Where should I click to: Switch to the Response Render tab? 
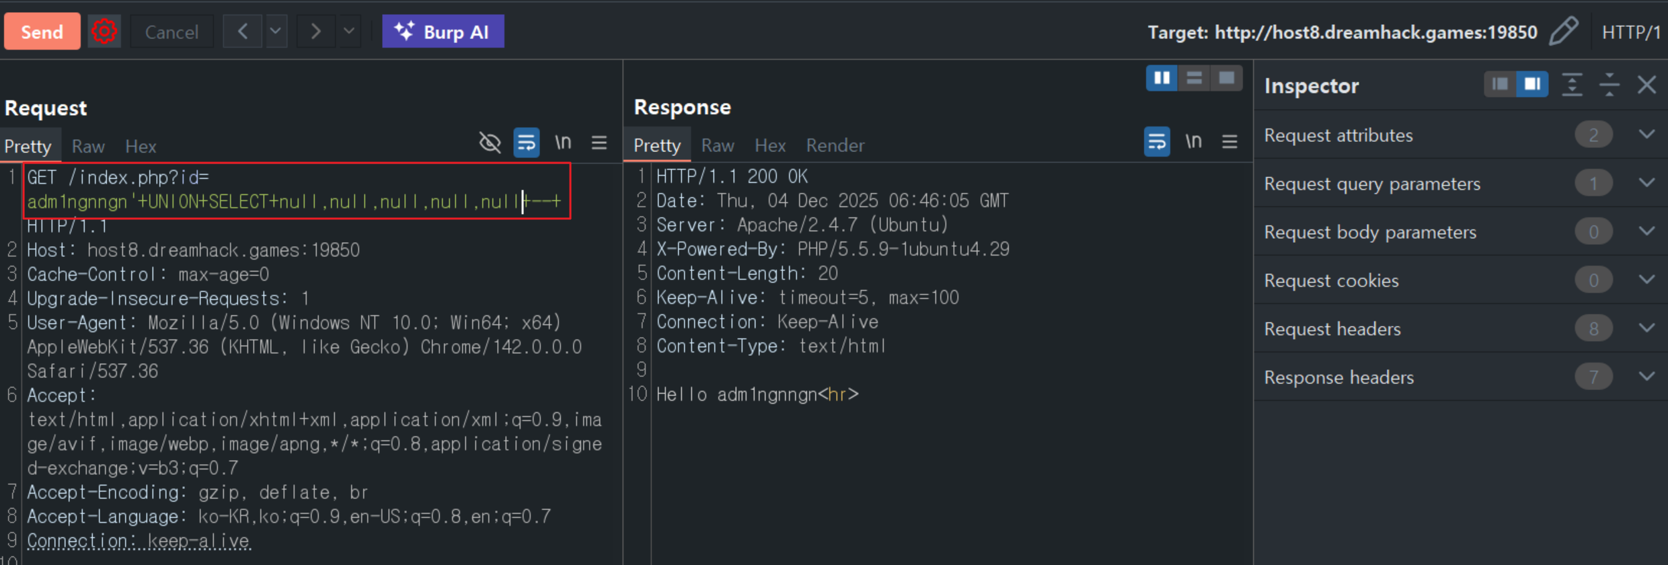835,145
